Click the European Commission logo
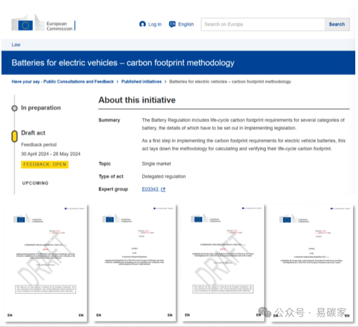The width and height of the screenshot is (358, 327). click(x=43, y=25)
